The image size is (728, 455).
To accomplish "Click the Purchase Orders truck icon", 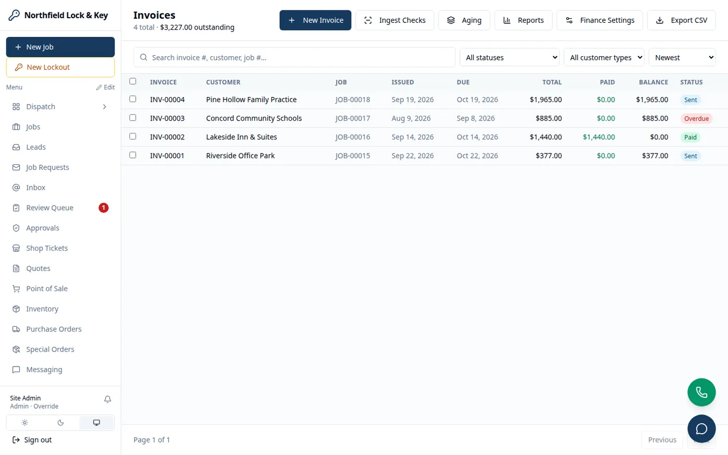I will click(16, 329).
